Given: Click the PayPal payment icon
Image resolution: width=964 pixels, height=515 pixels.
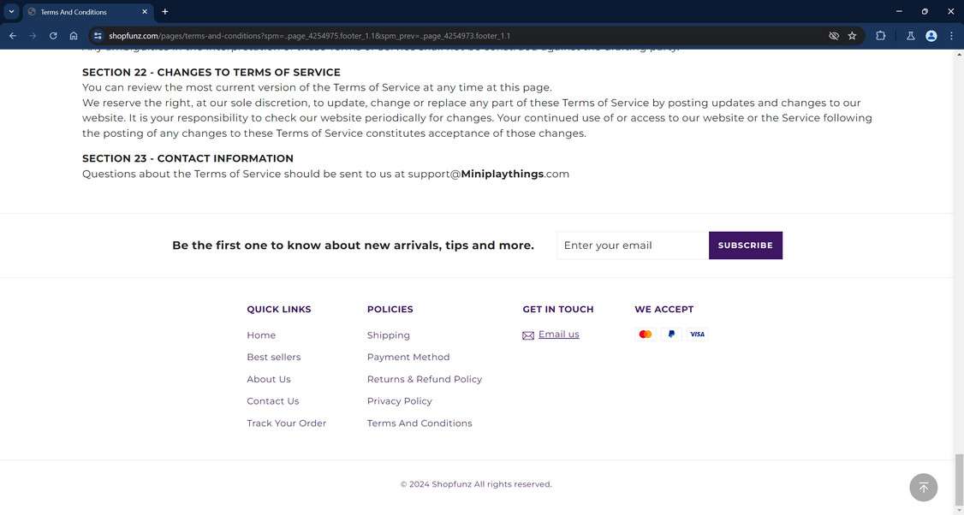Looking at the screenshot, I should click(671, 334).
